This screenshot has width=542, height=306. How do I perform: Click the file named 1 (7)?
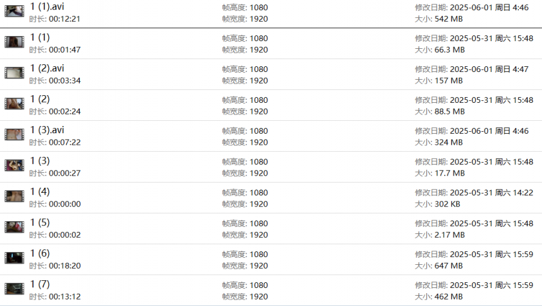[40, 284]
